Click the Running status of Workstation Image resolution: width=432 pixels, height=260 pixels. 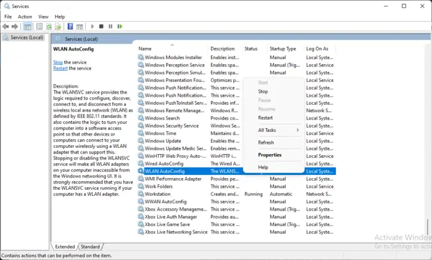[254, 194]
